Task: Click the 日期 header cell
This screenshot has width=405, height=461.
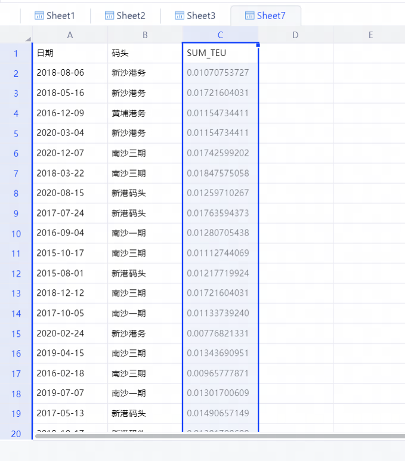Action: tap(70, 53)
